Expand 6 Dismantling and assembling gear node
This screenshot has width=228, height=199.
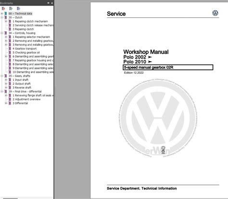coord(6,56)
